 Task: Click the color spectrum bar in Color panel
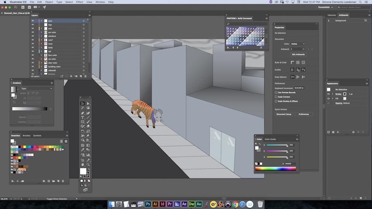click(276, 169)
